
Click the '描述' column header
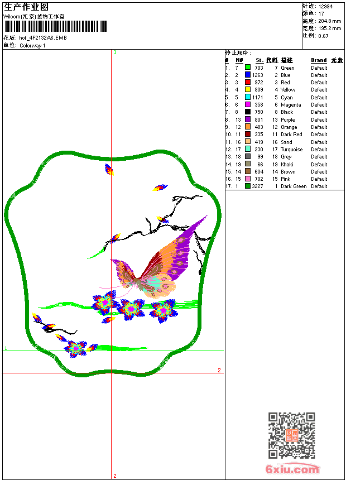tap(287, 60)
